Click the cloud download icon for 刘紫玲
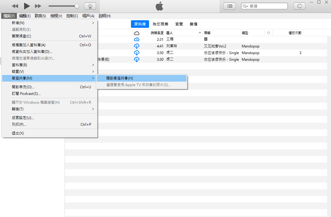The width and height of the screenshot is (331, 217). pos(136,46)
